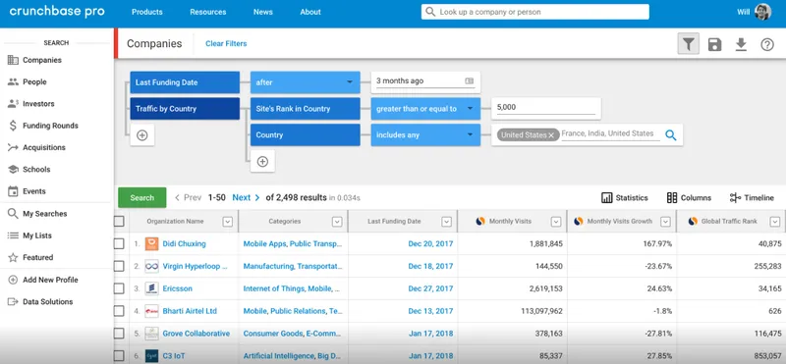Check the Bharti Airtel Ltd row checkbox

coord(119,311)
